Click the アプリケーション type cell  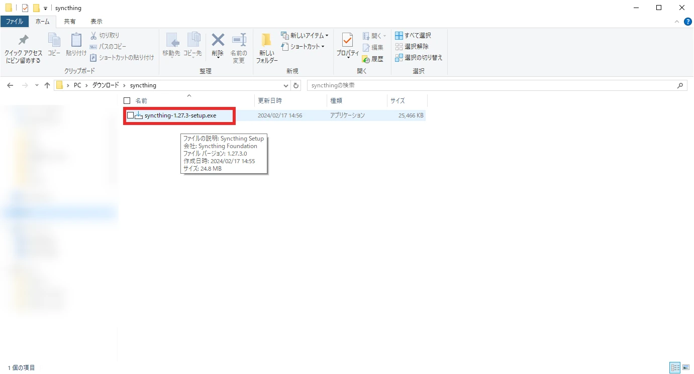click(347, 115)
